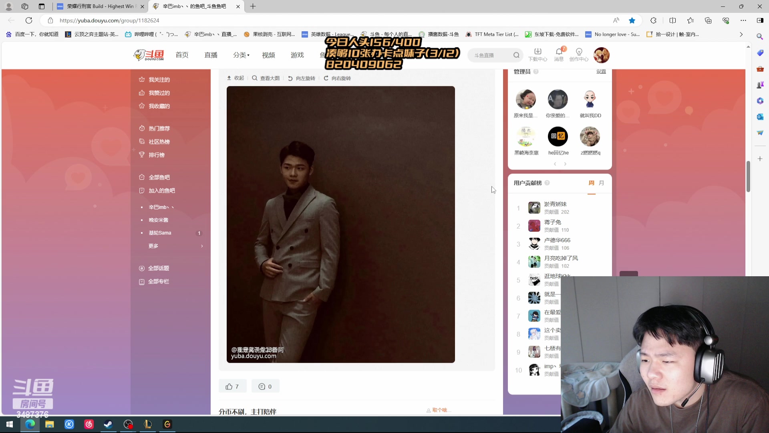Click the page vertical scrollbar thumb
769x433 pixels.
pos(748,176)
